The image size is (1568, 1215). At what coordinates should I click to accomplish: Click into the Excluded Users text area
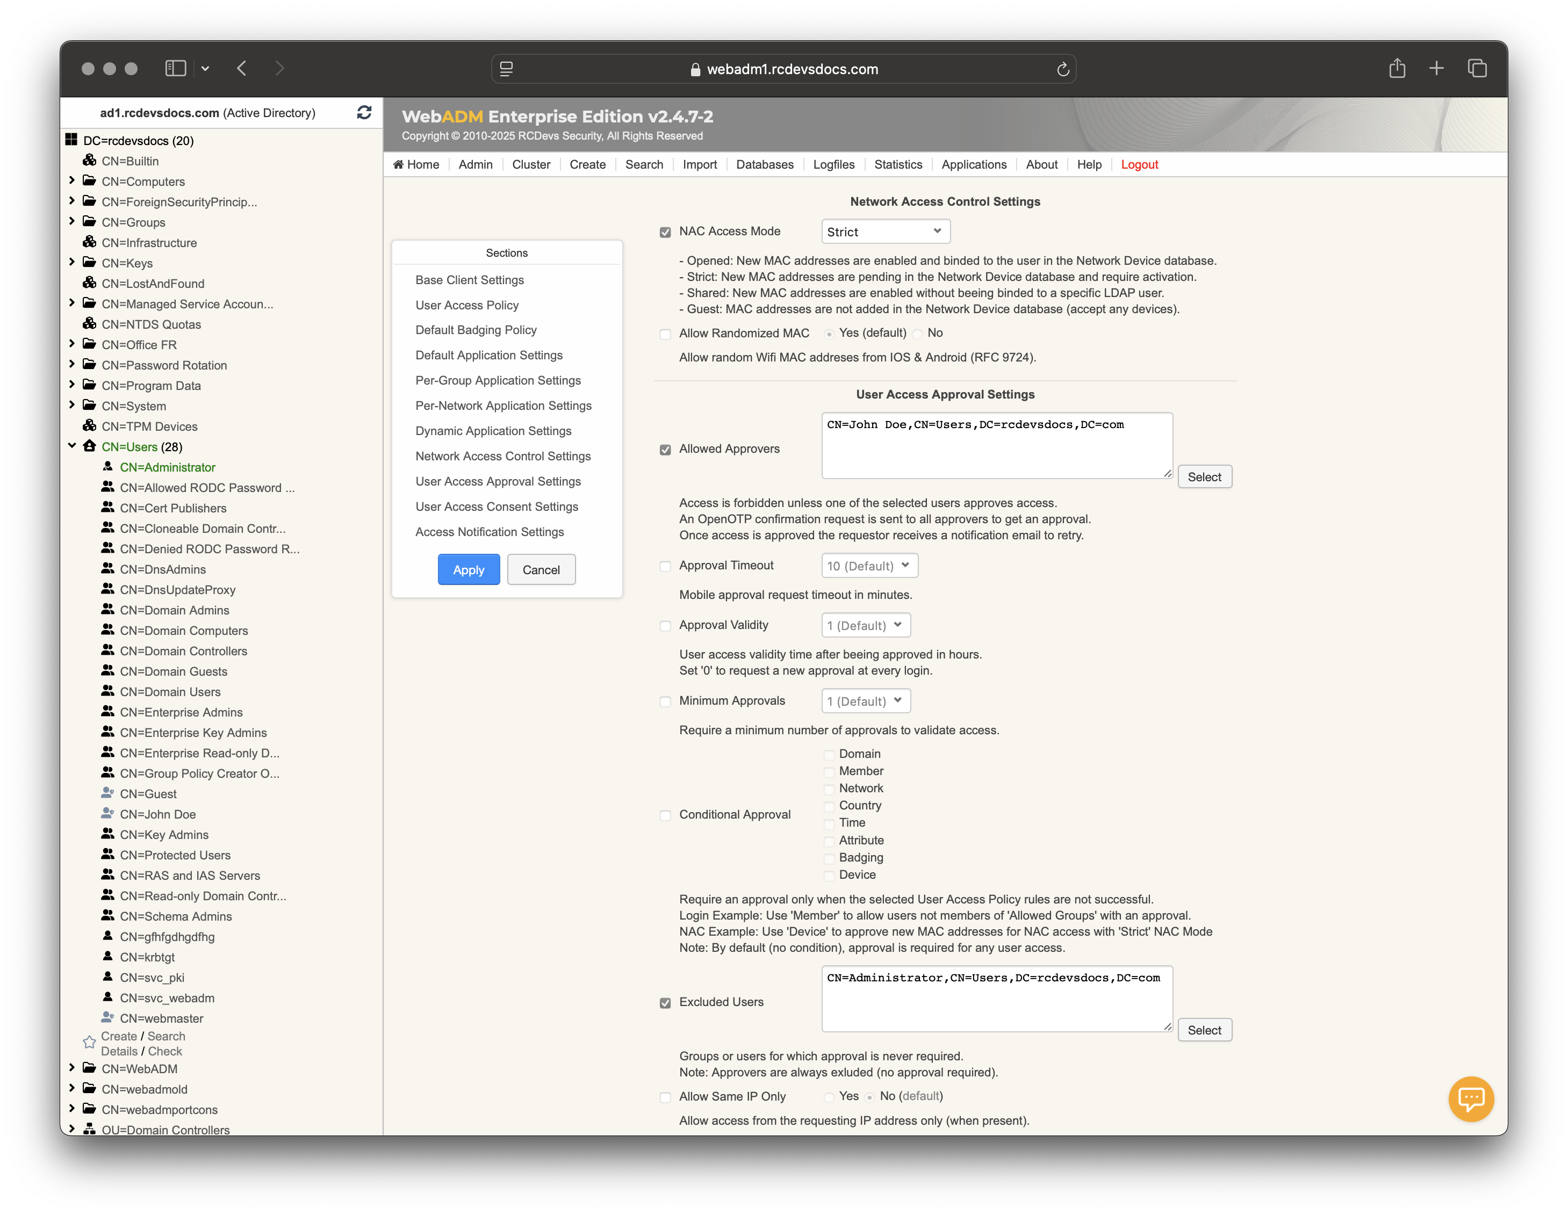pyautogui.click(x=996, y=999)
